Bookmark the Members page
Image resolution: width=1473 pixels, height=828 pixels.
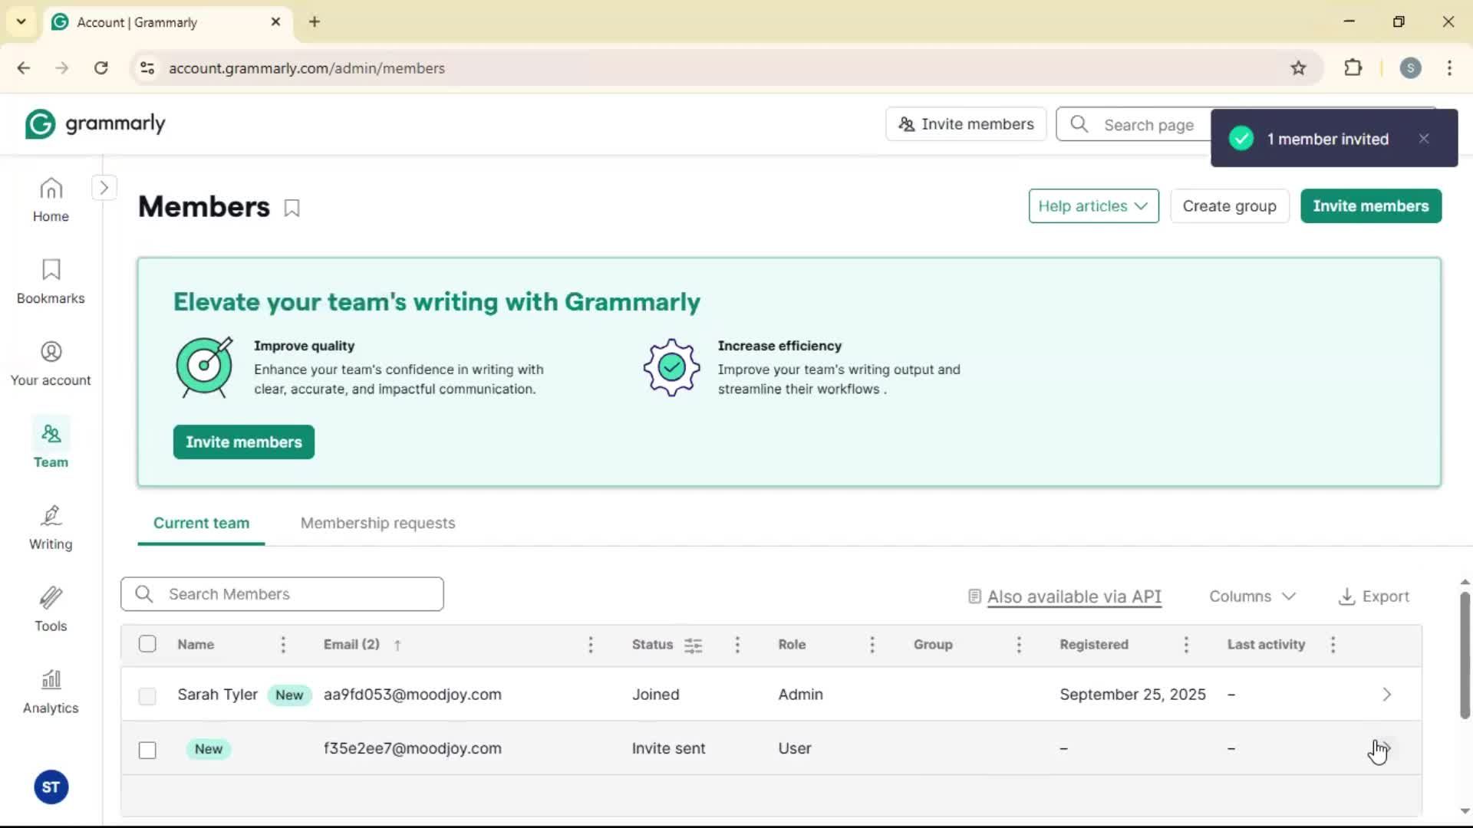tap(292, 208)
